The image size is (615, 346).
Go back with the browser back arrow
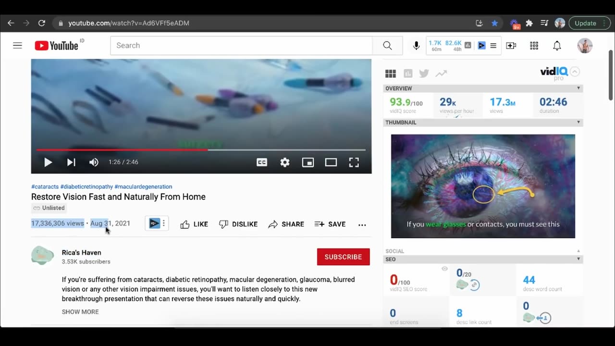[11, 23]
